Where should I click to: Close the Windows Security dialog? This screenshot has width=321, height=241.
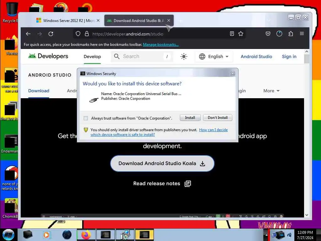[233, 73]
